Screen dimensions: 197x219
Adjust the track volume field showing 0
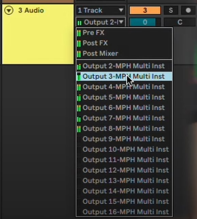pyautogui.click(x=145, y=22)
